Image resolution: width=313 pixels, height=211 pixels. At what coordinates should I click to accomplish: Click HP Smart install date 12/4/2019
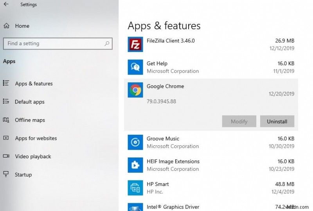pyautogui.click(x=283, y=191)
